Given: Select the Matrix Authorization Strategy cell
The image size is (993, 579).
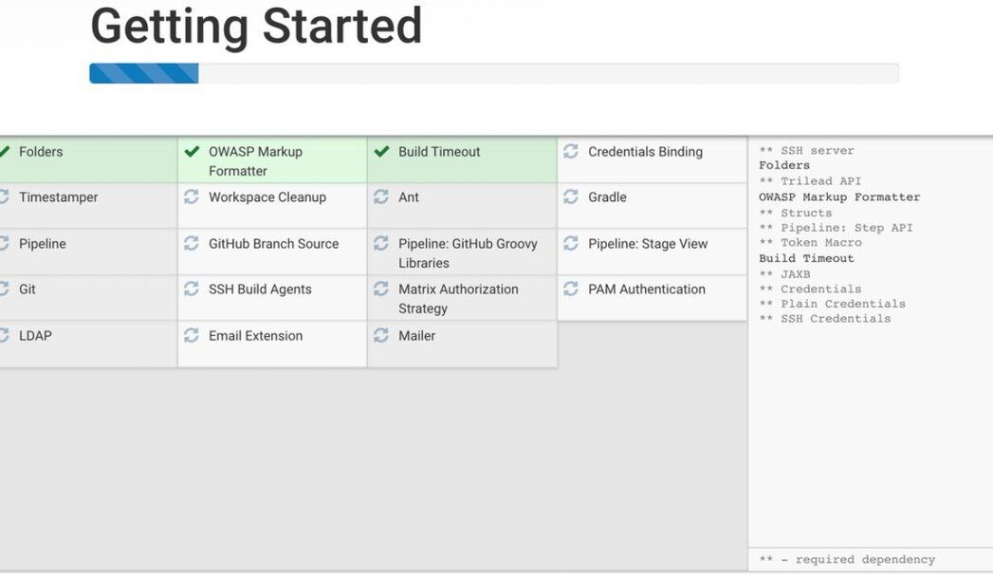Looking at the screenshot, I should (x=462, y=298).
